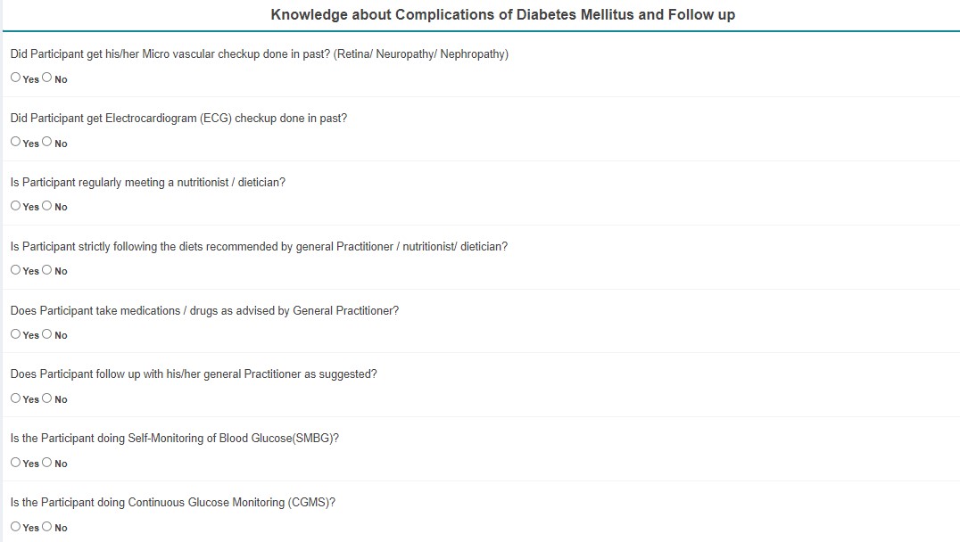This screenshot has width=960, height=542.
Task: Pick No for taking medications as advised
Action: click(x=46, y=334)
